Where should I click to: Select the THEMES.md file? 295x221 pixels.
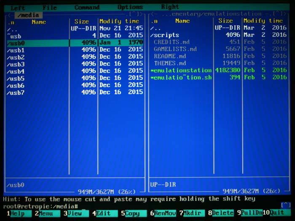pyautogui.click(x=218, y=63)
